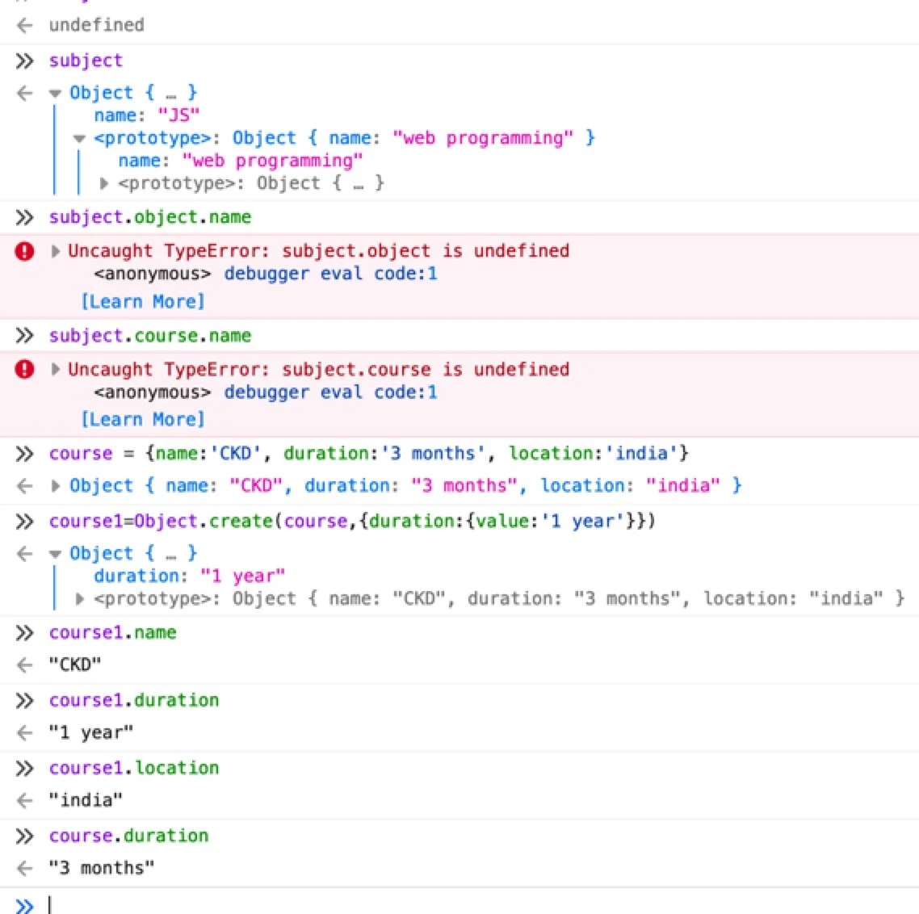This screenshot has width=919, height=914.
Task: Expand the subject.object TypeError details
Action: click(53, 251)
